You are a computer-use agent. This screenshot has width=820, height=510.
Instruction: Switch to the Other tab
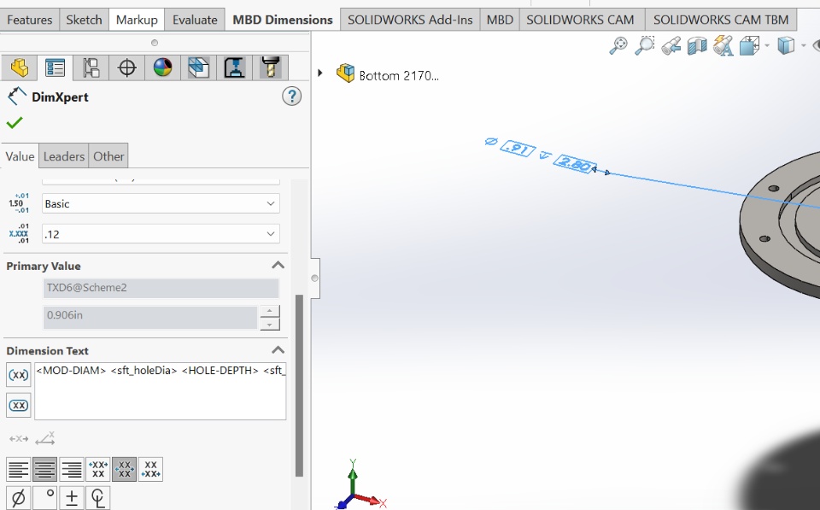(x=108, y=155)
